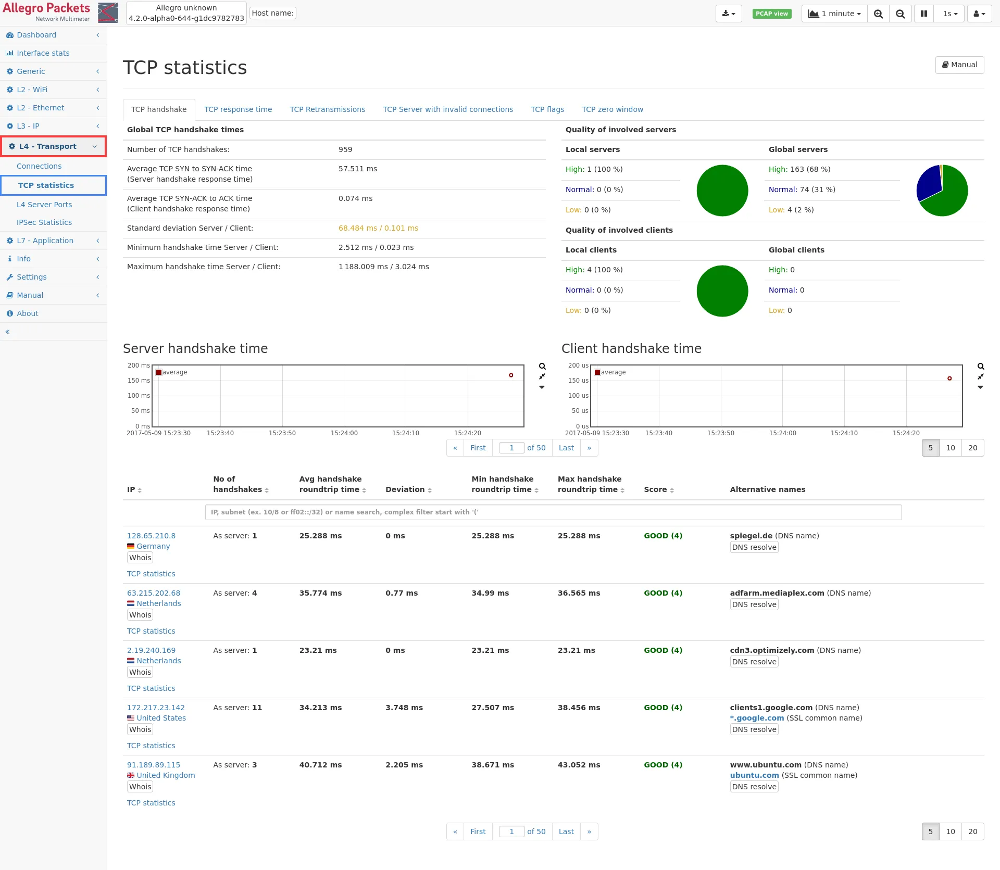
Task: Open the 1 minute time range dropdown
Action: coord(834,14)
